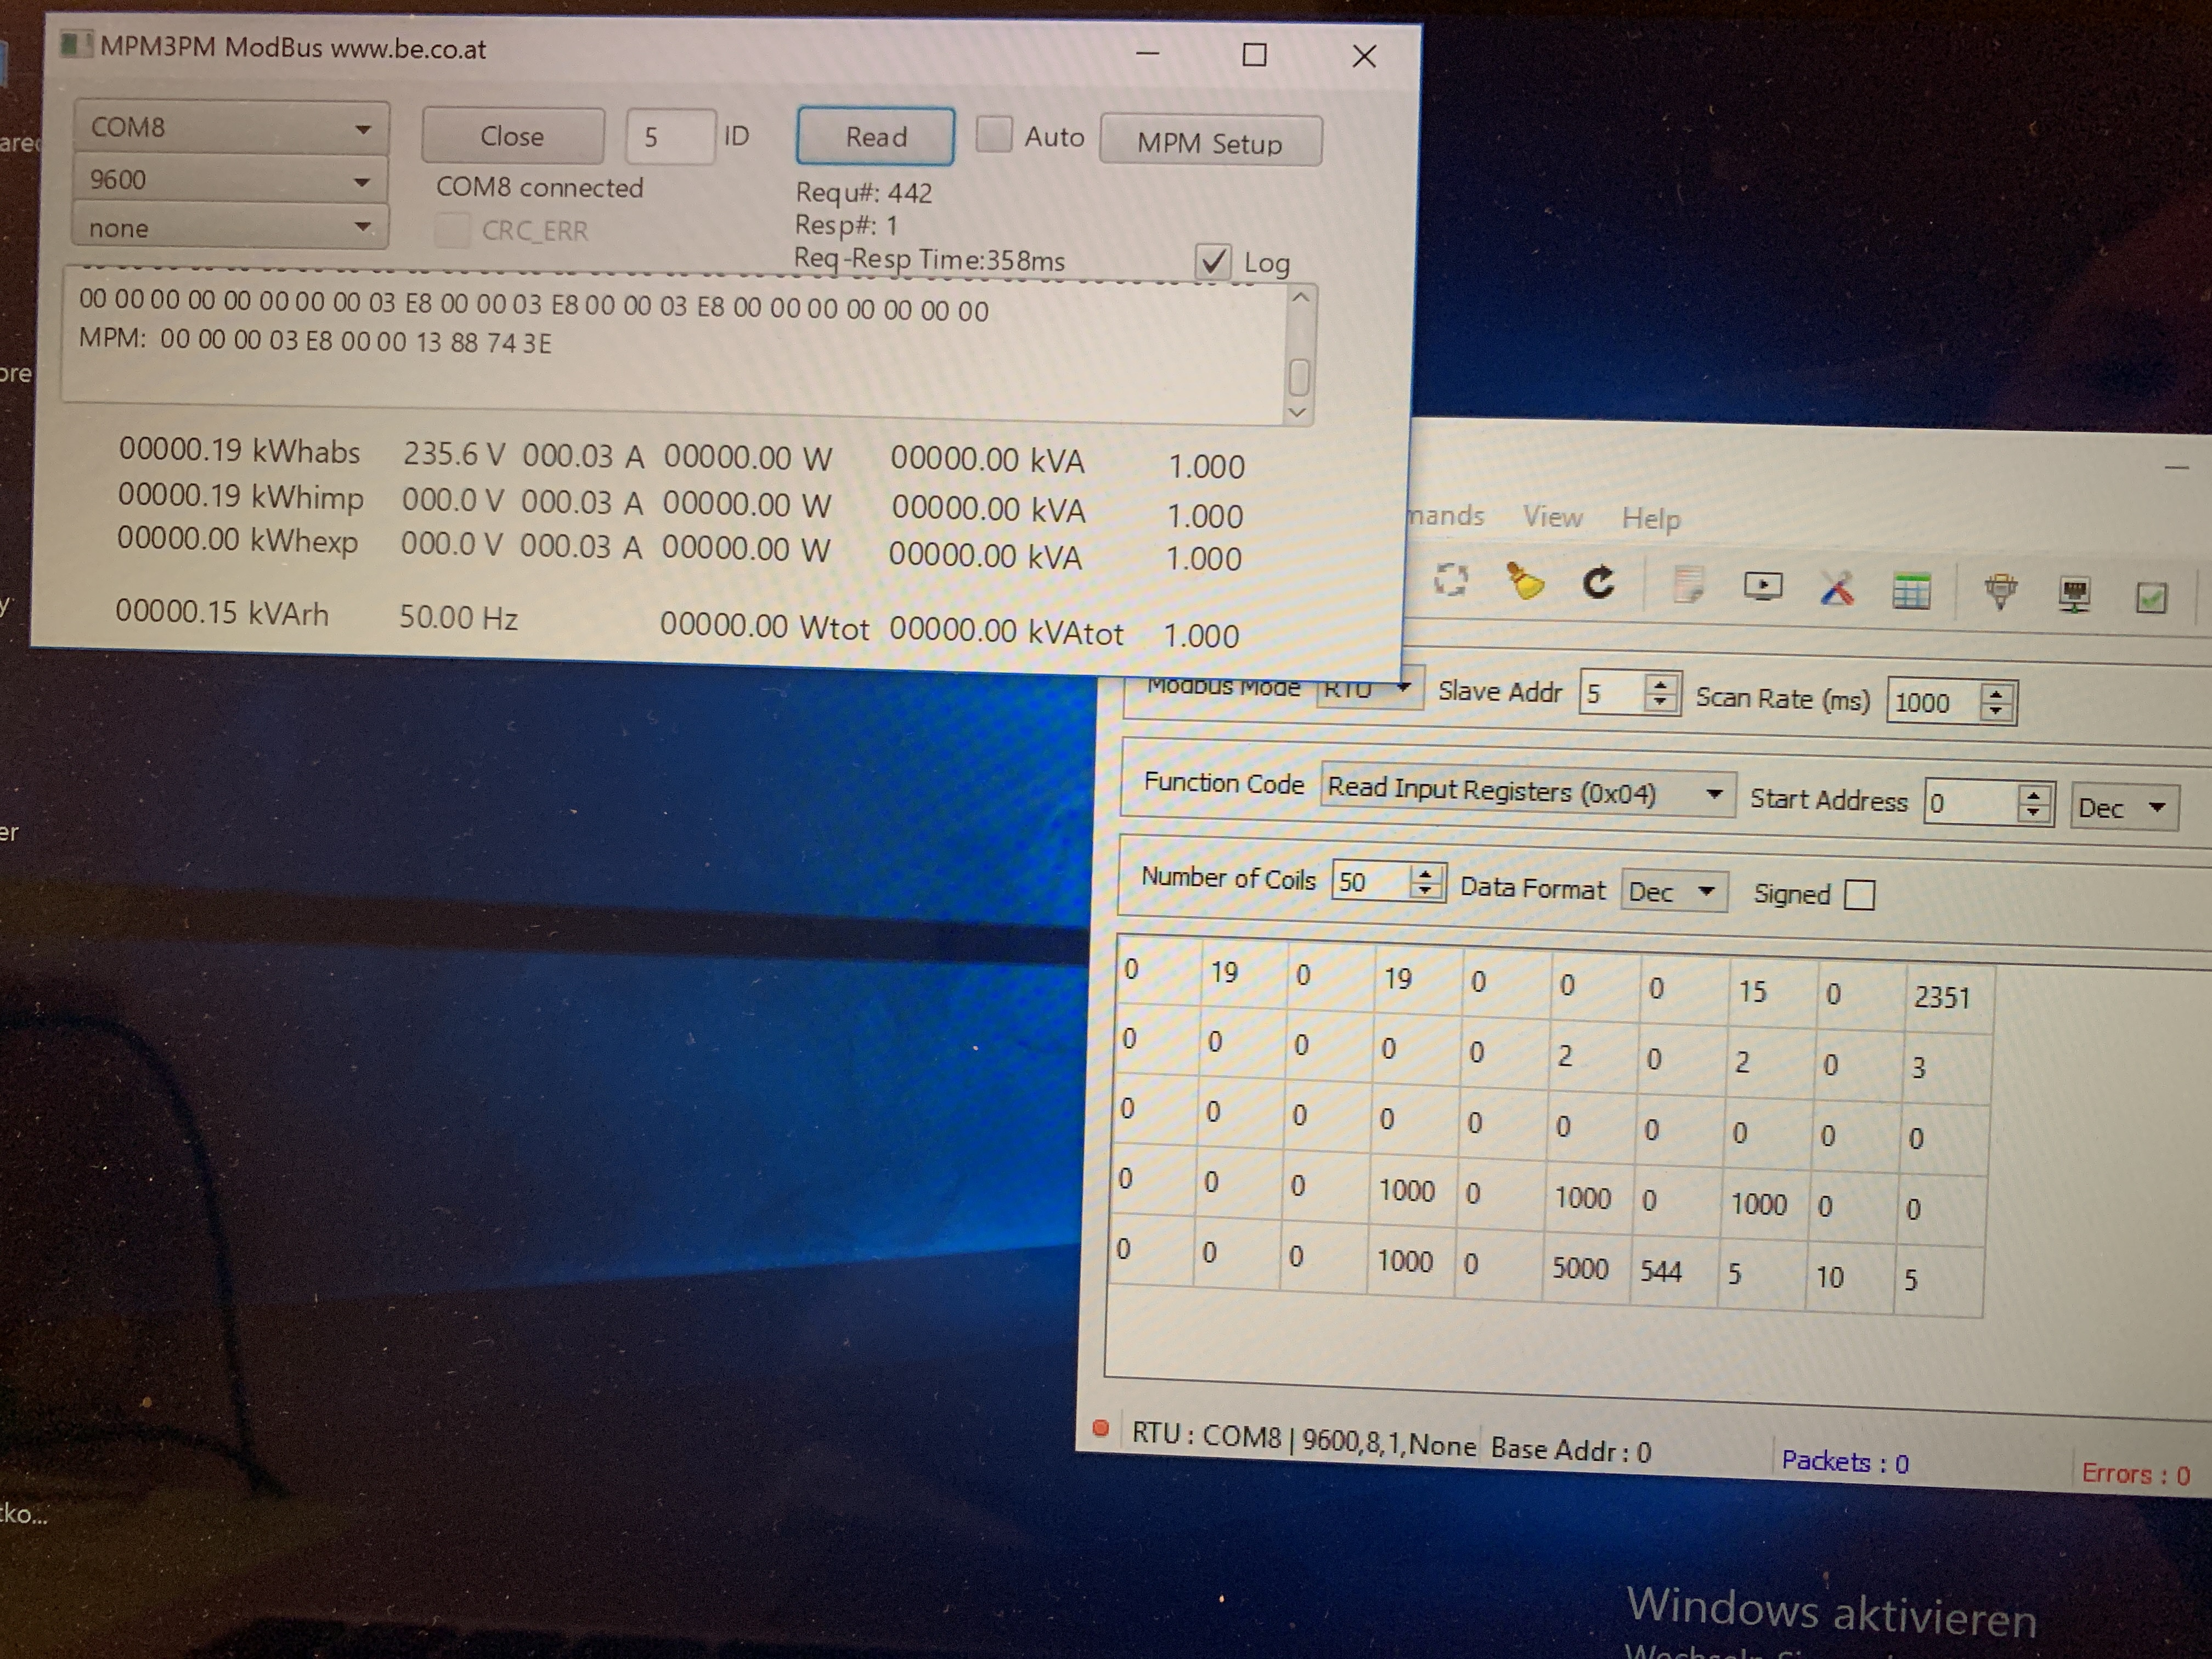Click the circular-arrow reset counters icon
2212x1659 pixels.
coord(1598,583)
